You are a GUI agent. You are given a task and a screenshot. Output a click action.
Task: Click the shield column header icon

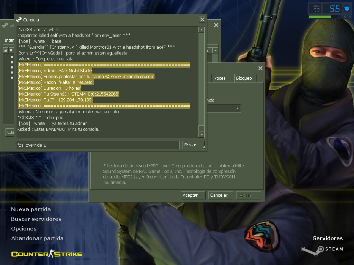tap(11, 50)
